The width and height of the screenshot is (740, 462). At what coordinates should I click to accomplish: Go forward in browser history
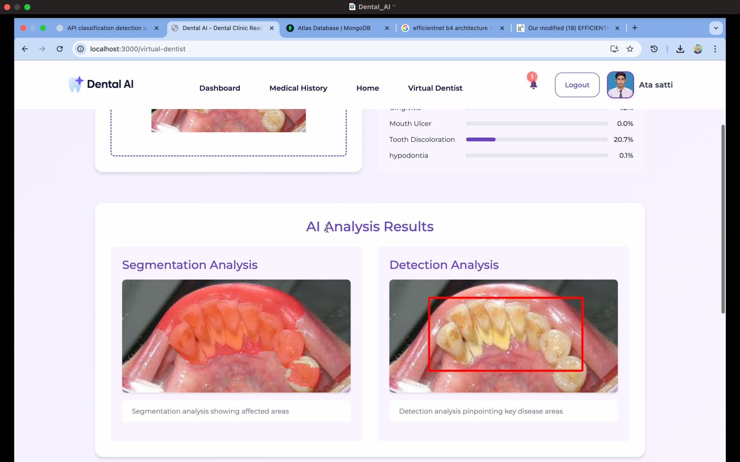tap(42, 49)
